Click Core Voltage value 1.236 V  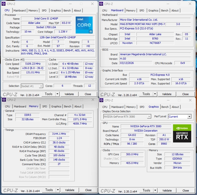(63, 31)
